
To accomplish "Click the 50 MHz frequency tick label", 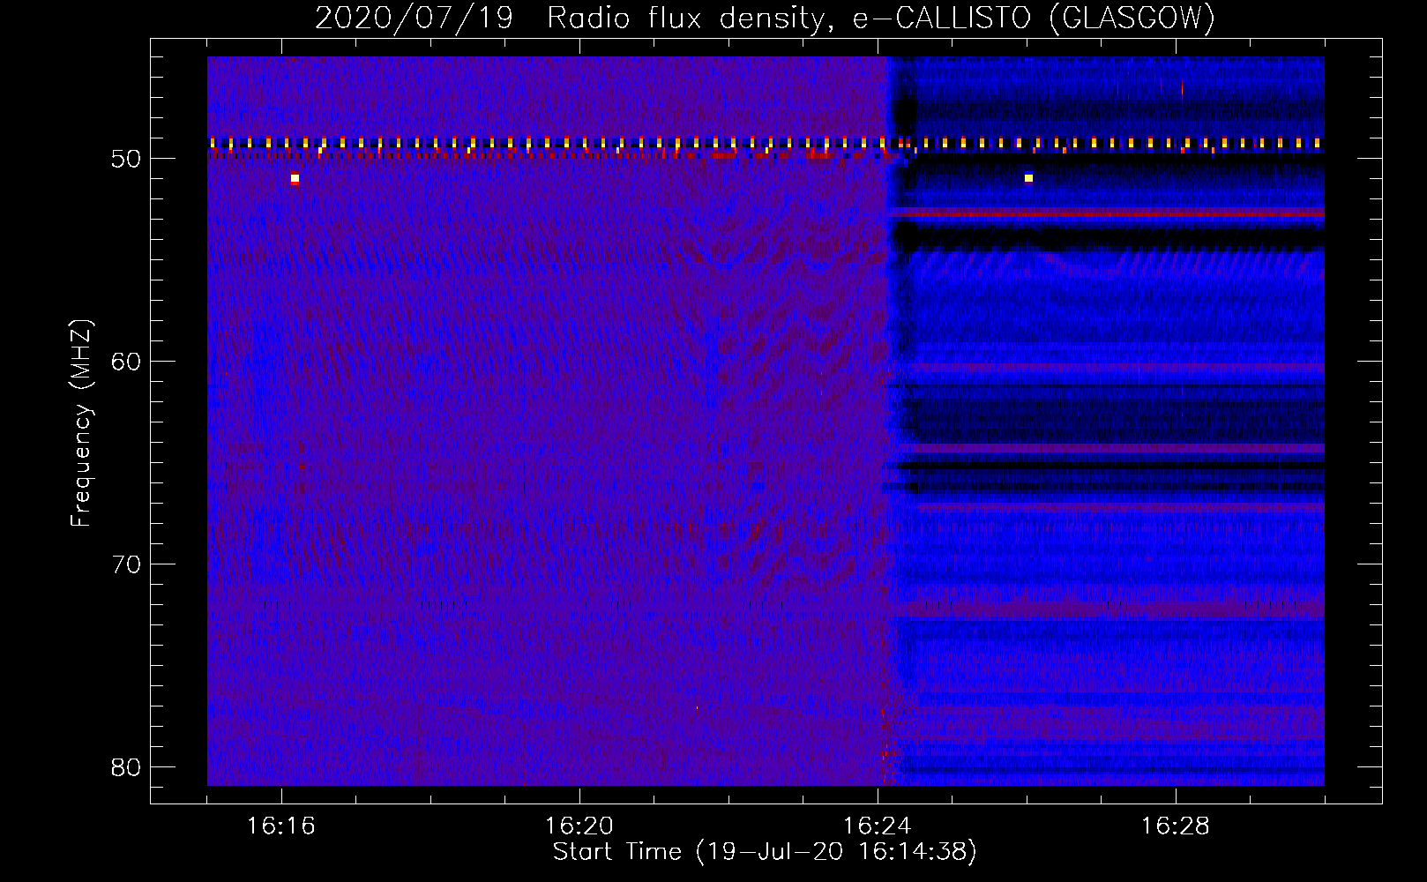I will pos(127,159).
